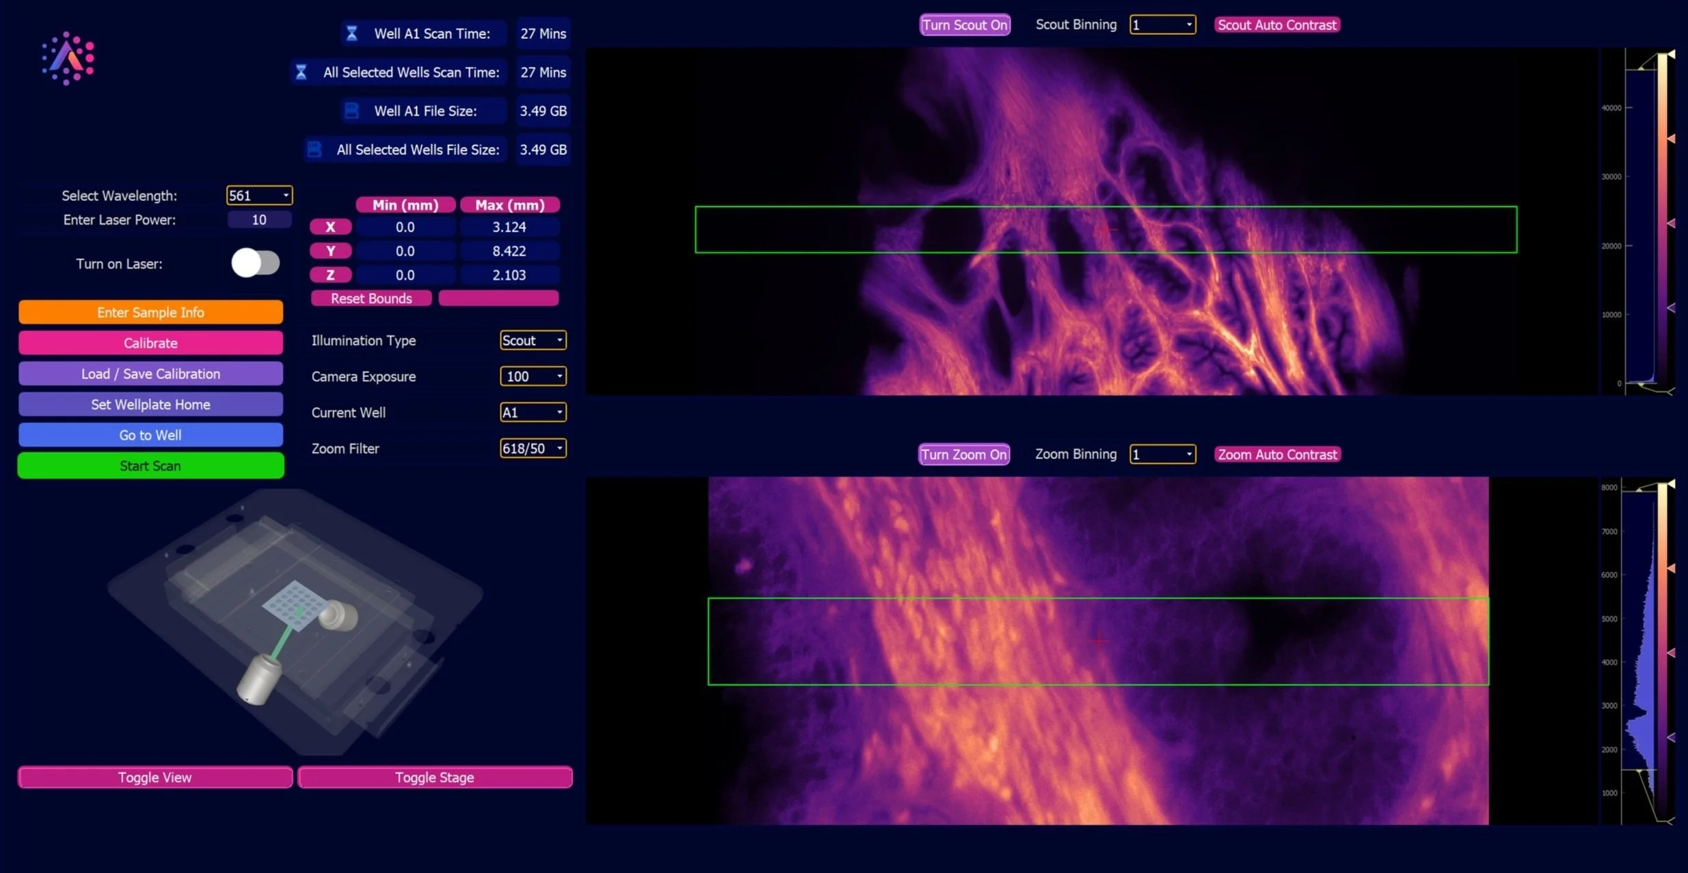1688x873 pixels.
Task: Click the zoom colorbar marker near 6000
Action: [1670, 568]
